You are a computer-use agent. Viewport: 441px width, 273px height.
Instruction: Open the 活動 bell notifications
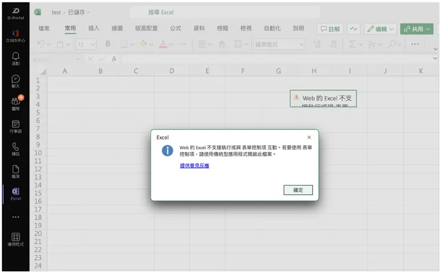(x=15, y=59)
